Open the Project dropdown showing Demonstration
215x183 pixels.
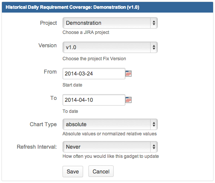pyautogui.click(x=110, y=23)
